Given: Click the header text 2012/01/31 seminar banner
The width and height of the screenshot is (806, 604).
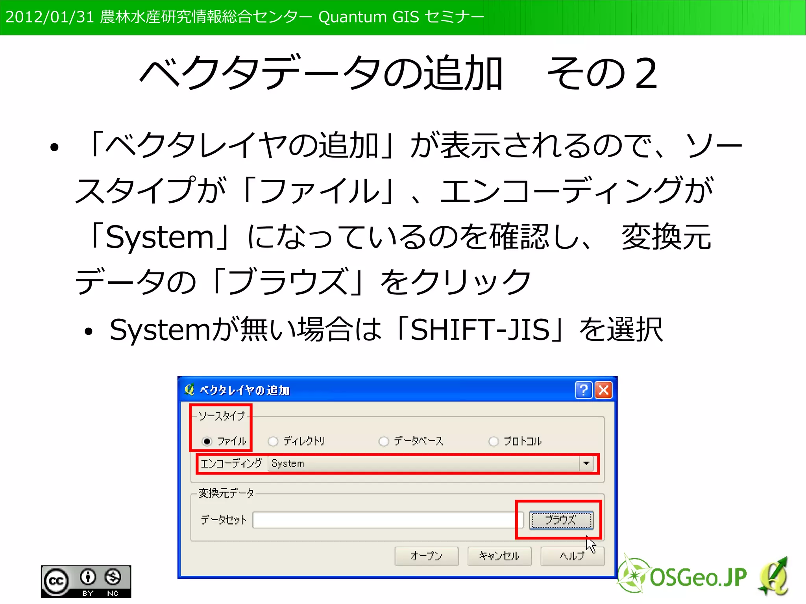Looking at the screenshot, I should click(244, 17).
